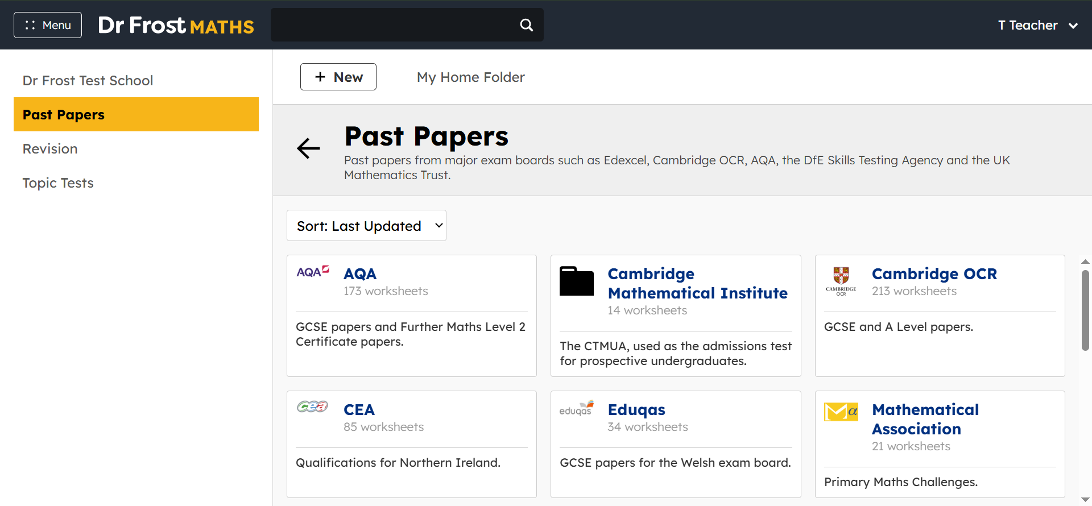The image size is (1092, 506).
Task: Open the Cambridge Mathematical Institute link
Action: (698, 284)
